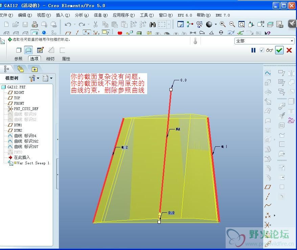Refit the model to the screen
The height and width of the screenshot is (250, 297).
242,24
